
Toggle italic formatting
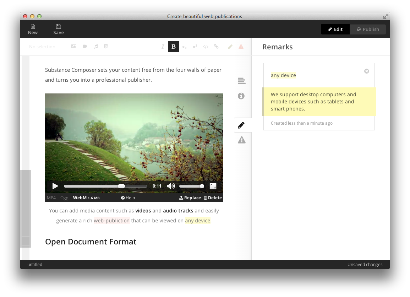pyautogui.click(x=163, y=47)
